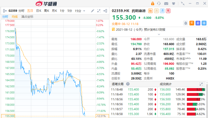Click the orange 融 margin badge
Image resolution: width=208 pixels, height=118 pixels.
(x=150, y=11)
